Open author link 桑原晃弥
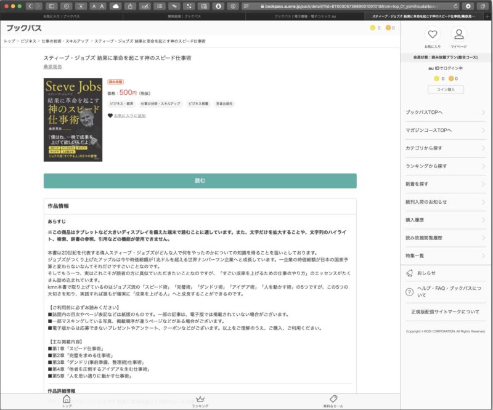Screen dimensions: 493x410 point(52,66)
